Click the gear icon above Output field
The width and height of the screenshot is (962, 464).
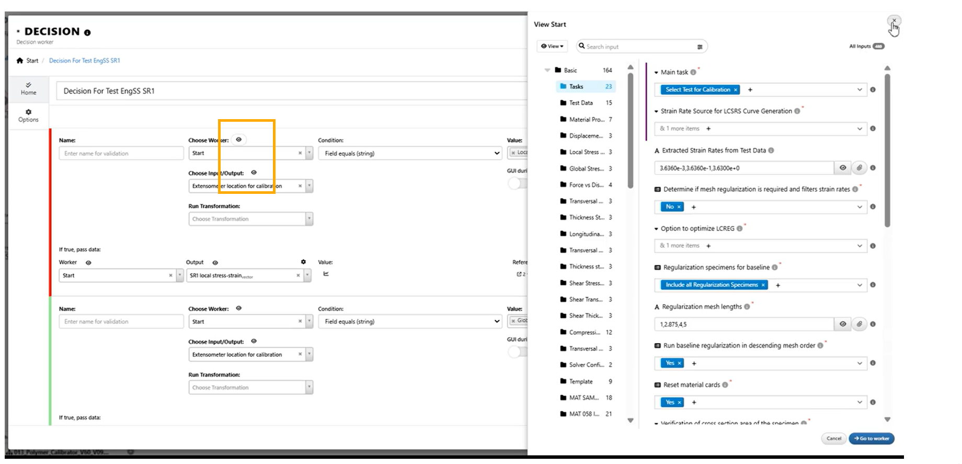coord(303,262)
